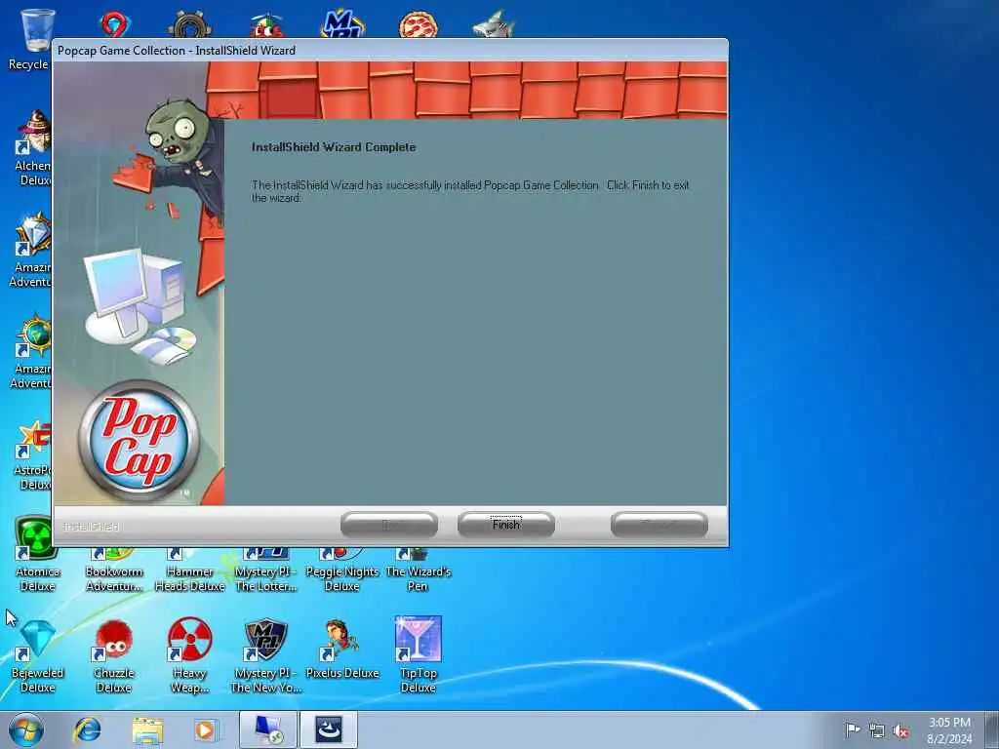This screenshot has height=749, width=999.
Task: Click the greyed-out Back button in wizard
Action: [x=389, y=525]
